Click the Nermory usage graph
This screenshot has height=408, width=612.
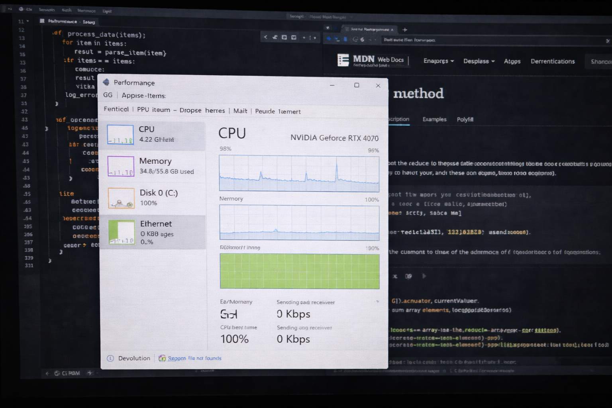(299, 223)
